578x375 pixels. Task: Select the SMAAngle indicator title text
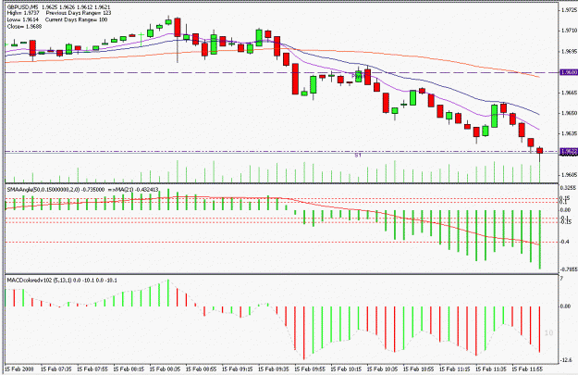[55, 189]
